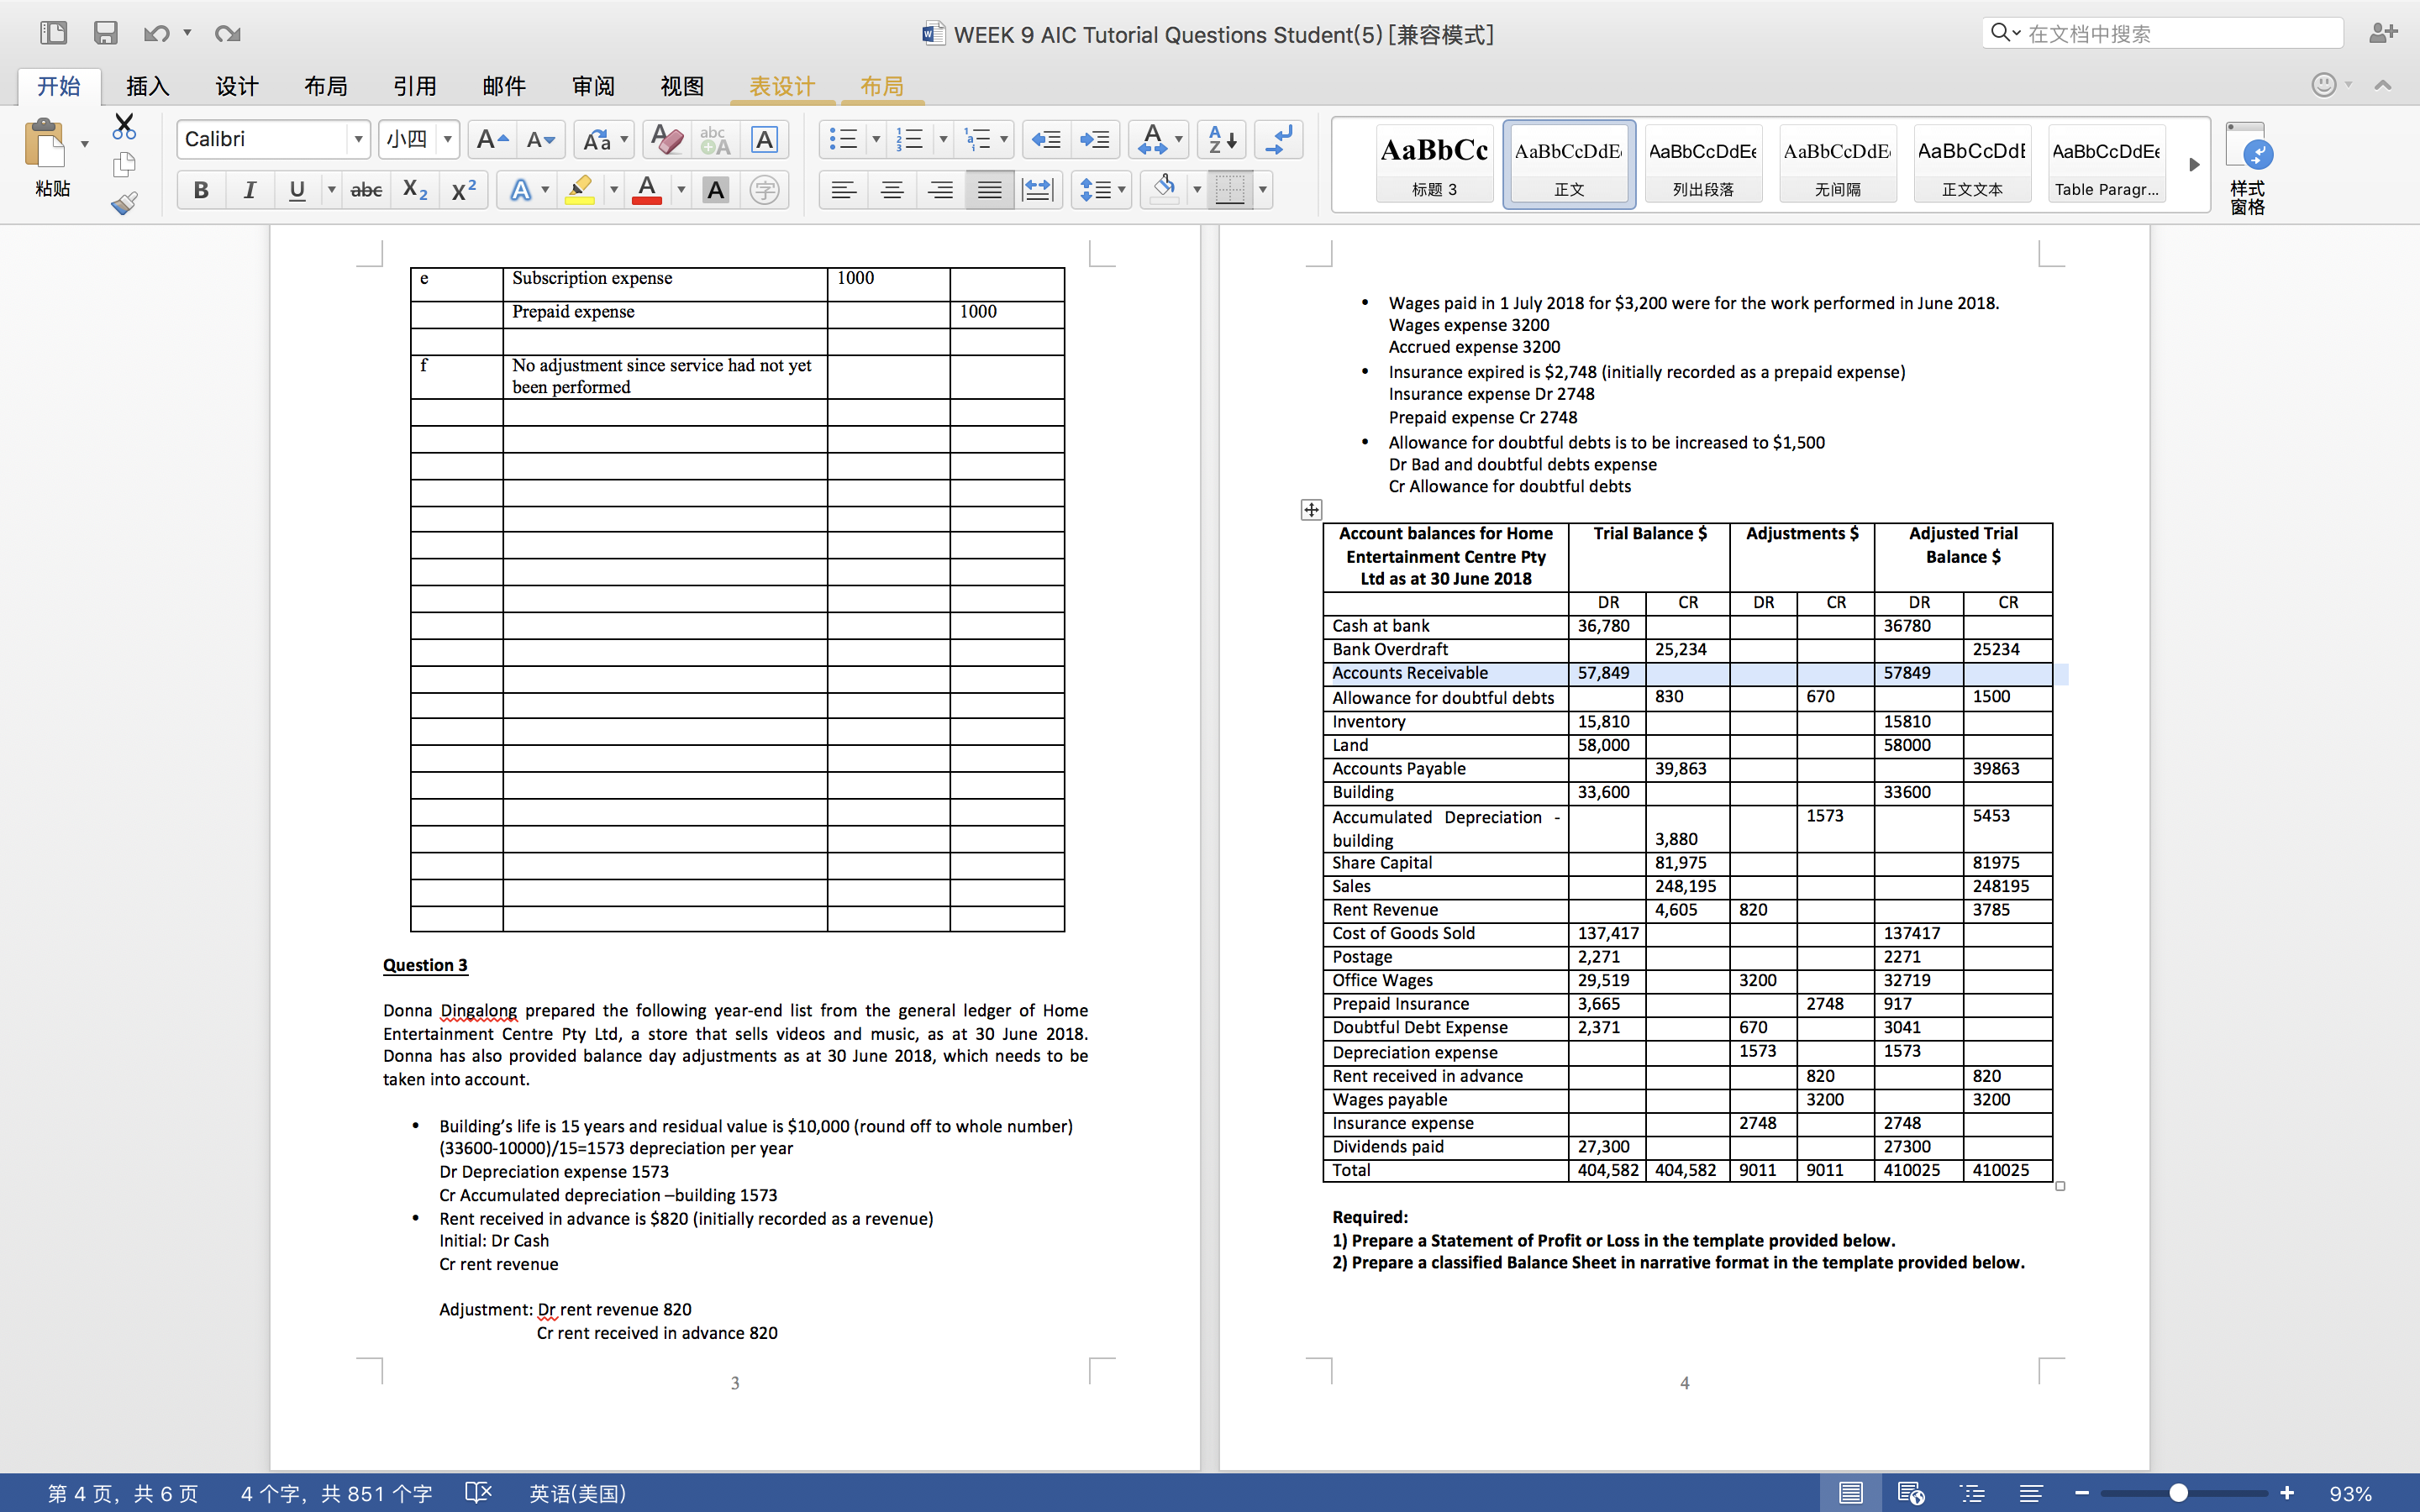The height and width of the screenshot is (1512, 2420).
Task: Click the word count in status bar
Action: coord(335,1493)
